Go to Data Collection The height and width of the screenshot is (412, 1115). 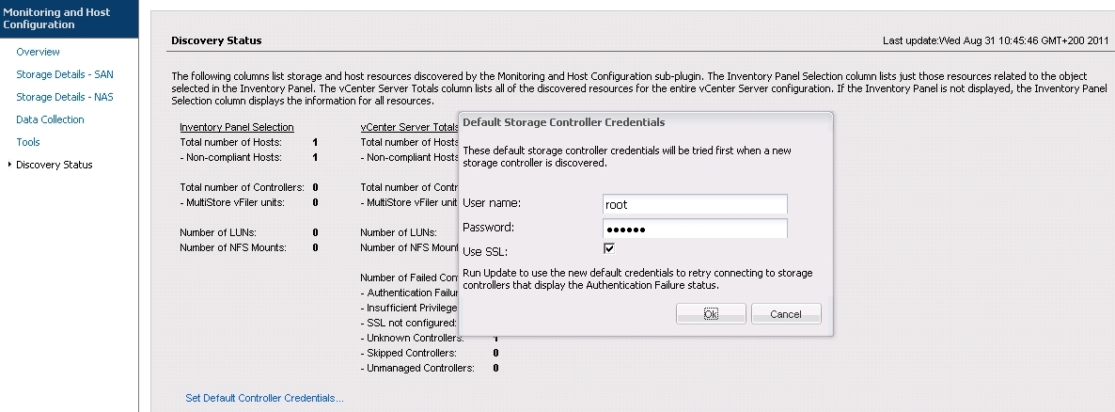50,119
